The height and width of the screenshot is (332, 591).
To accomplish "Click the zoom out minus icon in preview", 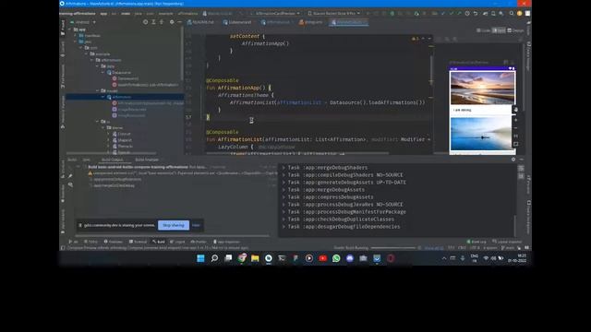I will click(515, 127).
